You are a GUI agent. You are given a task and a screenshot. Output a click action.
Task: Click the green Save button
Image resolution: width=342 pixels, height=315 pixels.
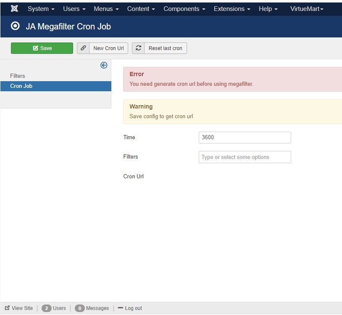point(42,48)
